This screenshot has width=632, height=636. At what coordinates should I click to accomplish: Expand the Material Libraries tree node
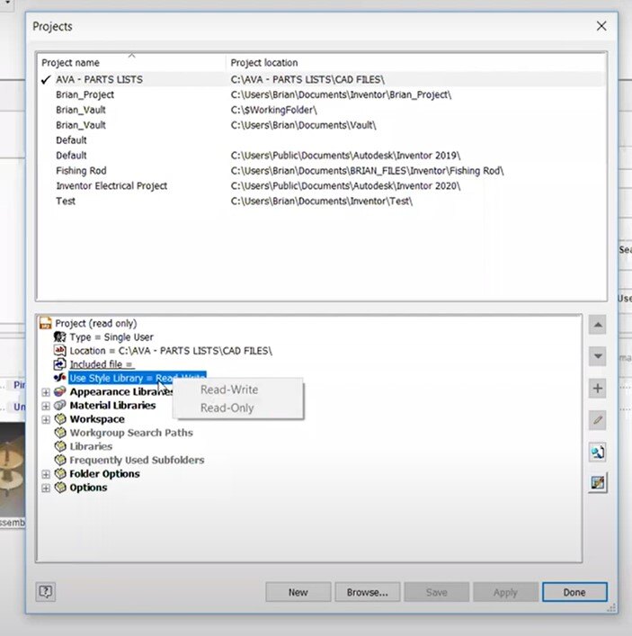click(46, 406)
